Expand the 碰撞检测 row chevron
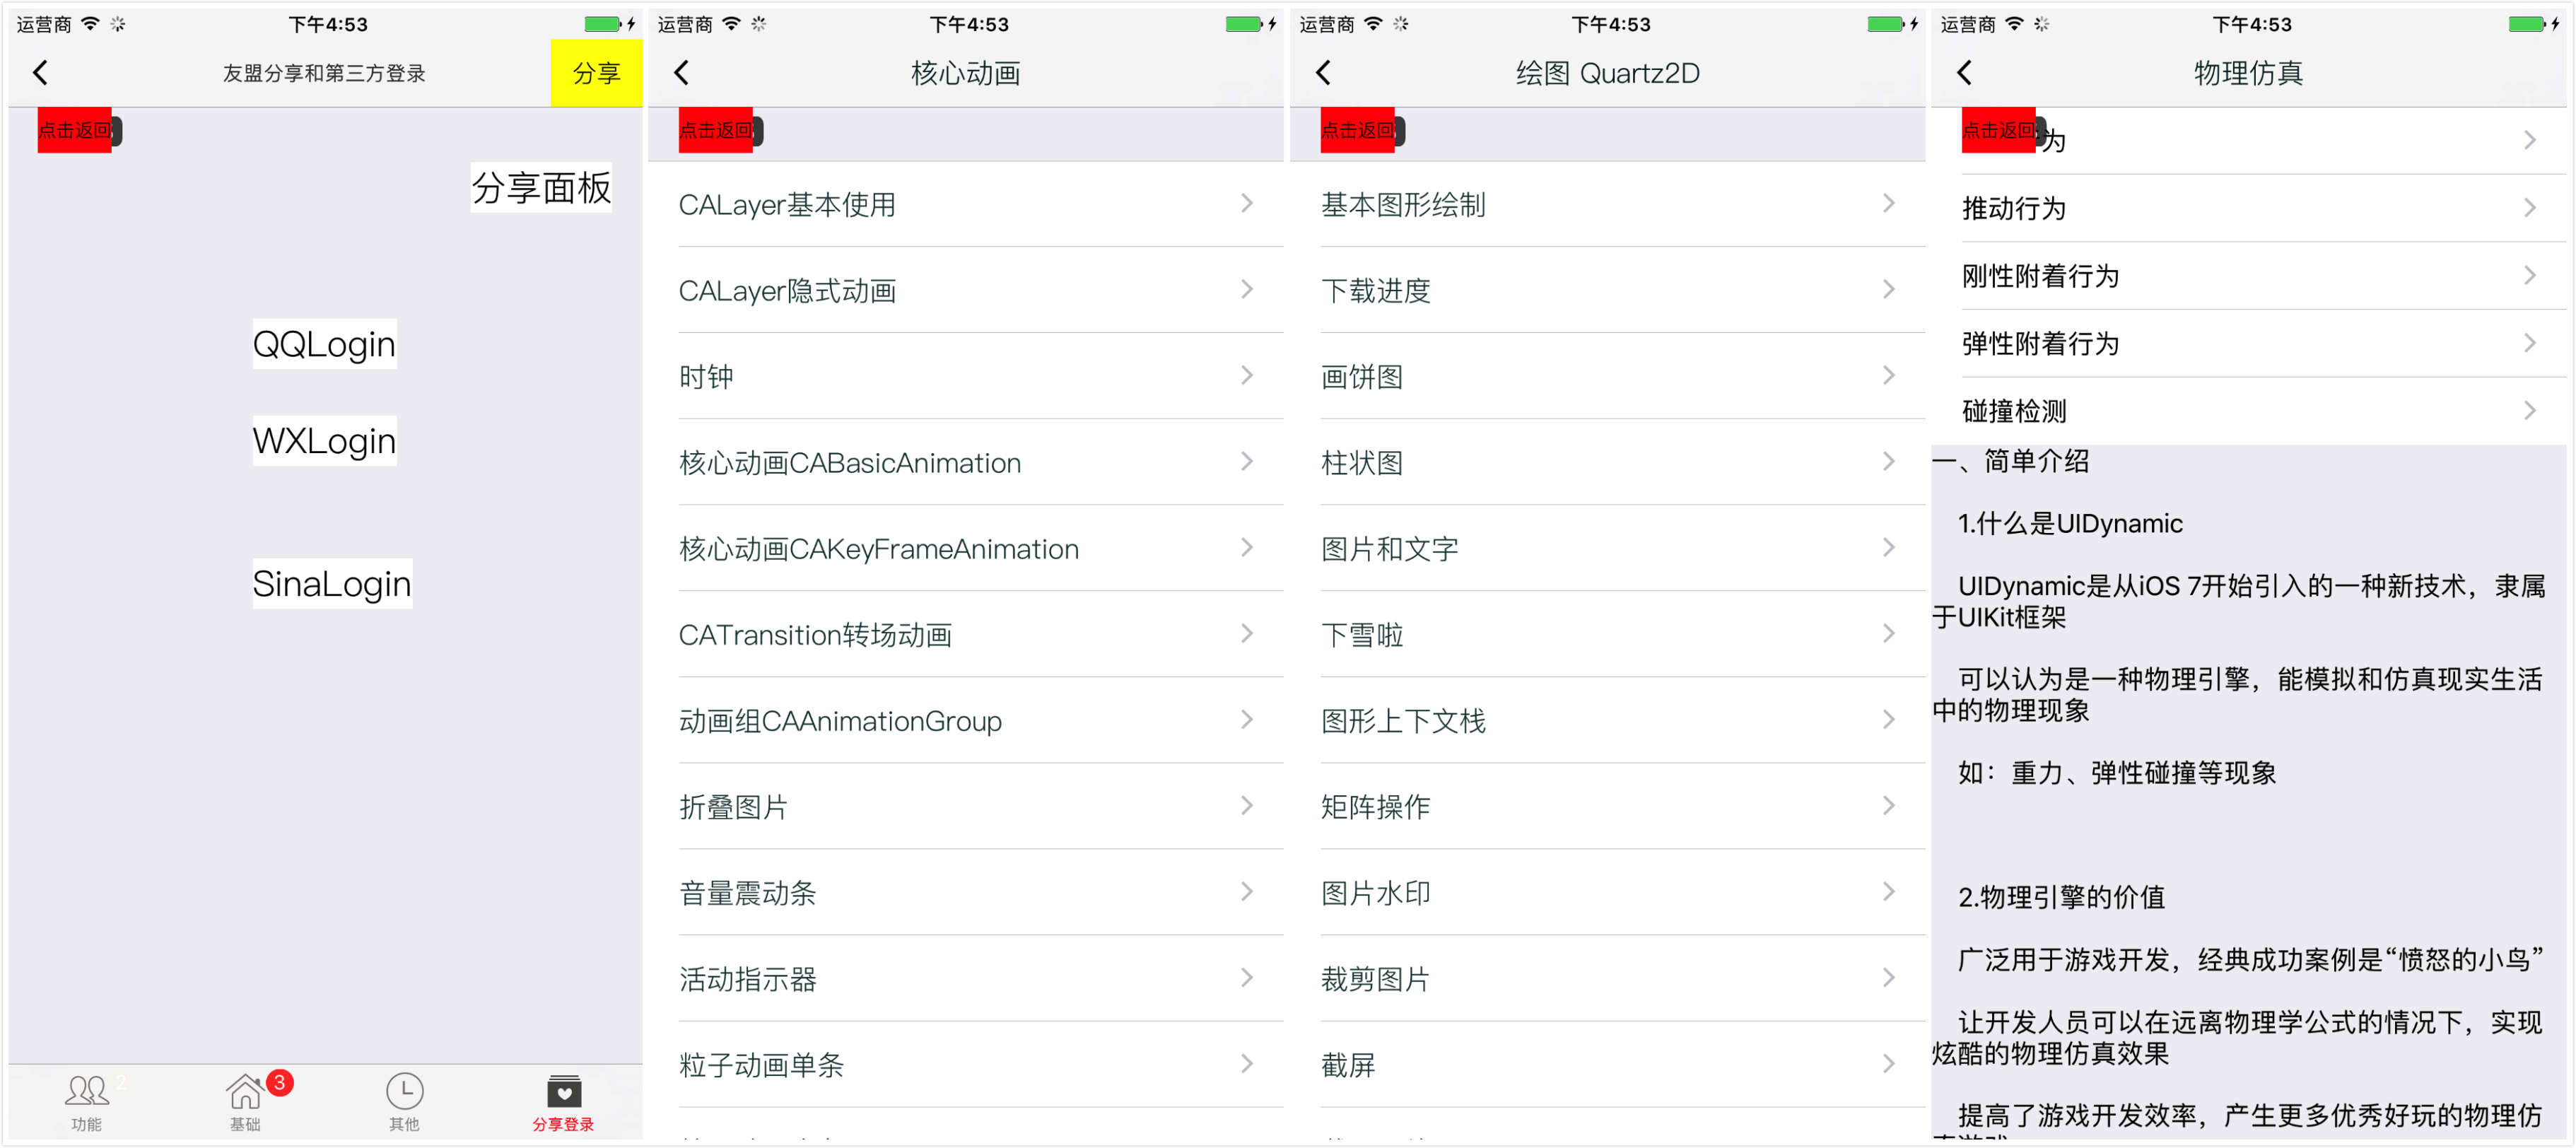Screen dimensions: 2576x1148 tap(2529, 411)
